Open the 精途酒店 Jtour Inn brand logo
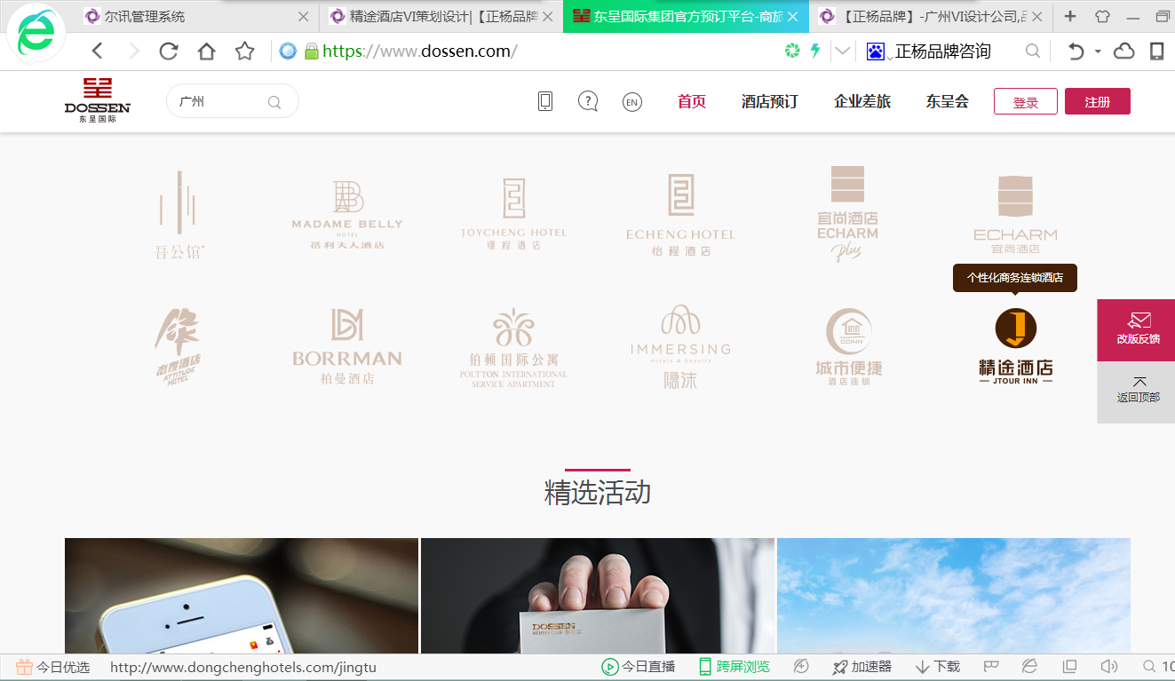The width and height of the screenshot is (1175, 681). 1015,347
